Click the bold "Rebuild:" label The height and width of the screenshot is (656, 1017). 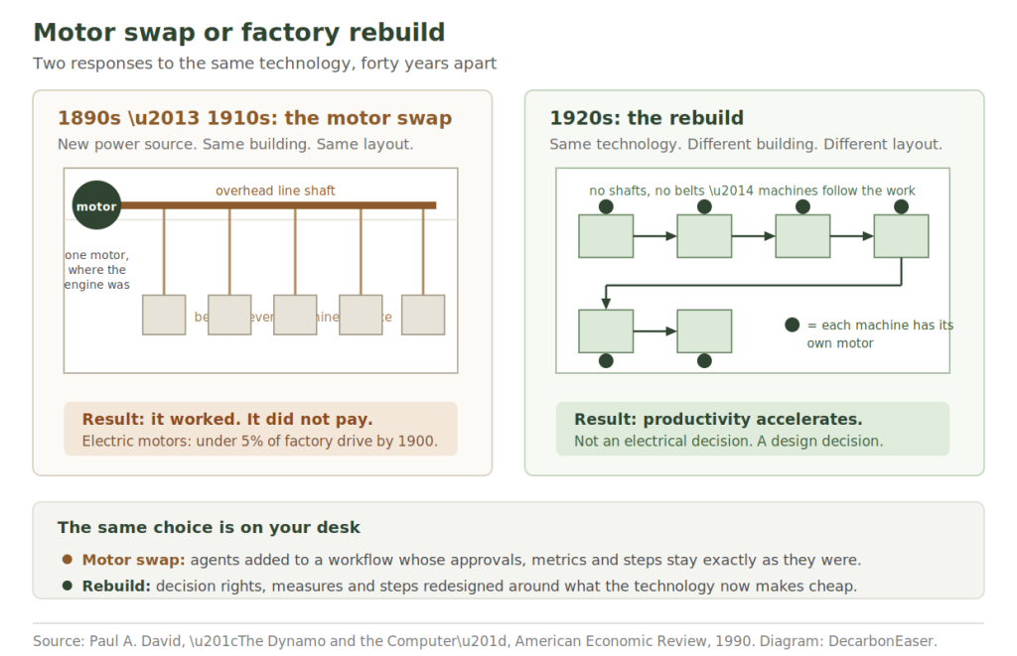point(116,586)
